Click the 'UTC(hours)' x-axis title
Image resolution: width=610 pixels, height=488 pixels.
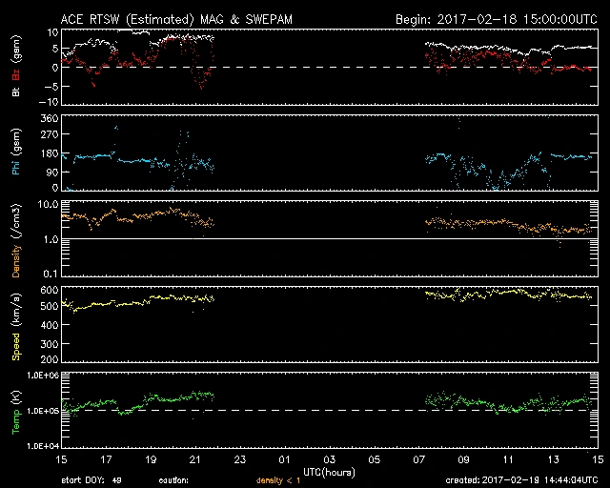[329, 473]
